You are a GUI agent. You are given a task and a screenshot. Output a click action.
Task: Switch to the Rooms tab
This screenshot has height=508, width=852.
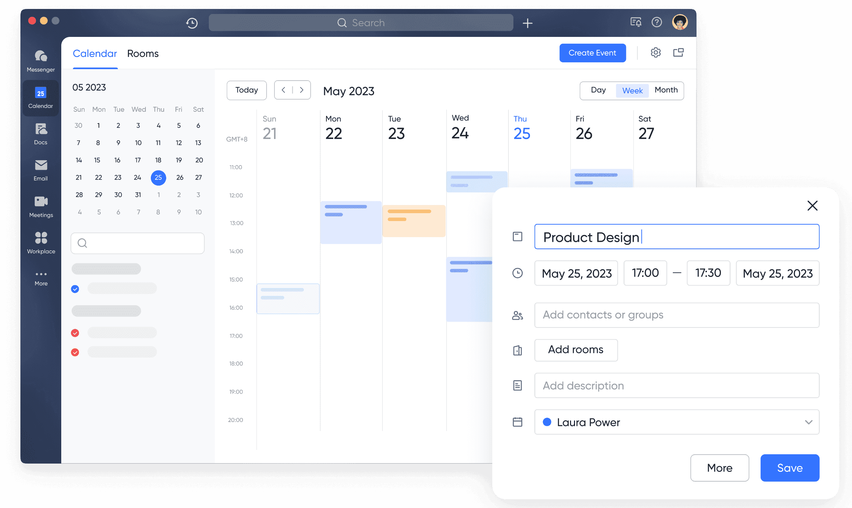[x=143, y=53]
